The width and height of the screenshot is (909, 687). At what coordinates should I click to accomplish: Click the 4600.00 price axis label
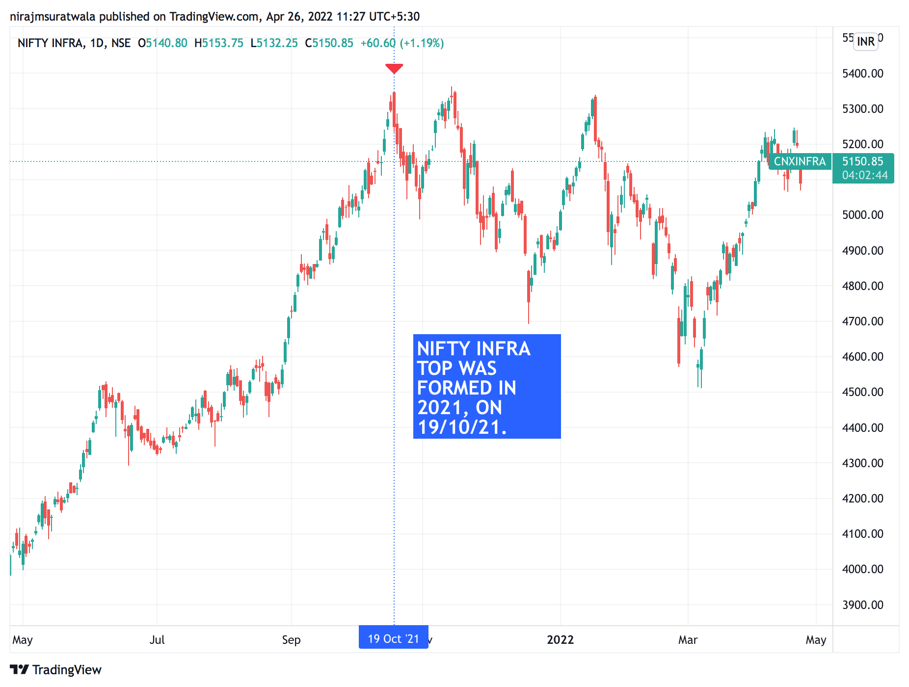pos(862,357)
